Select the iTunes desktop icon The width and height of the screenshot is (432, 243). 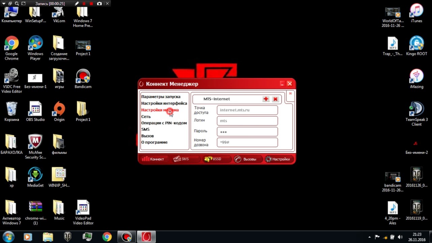click(x=416, y=13)
